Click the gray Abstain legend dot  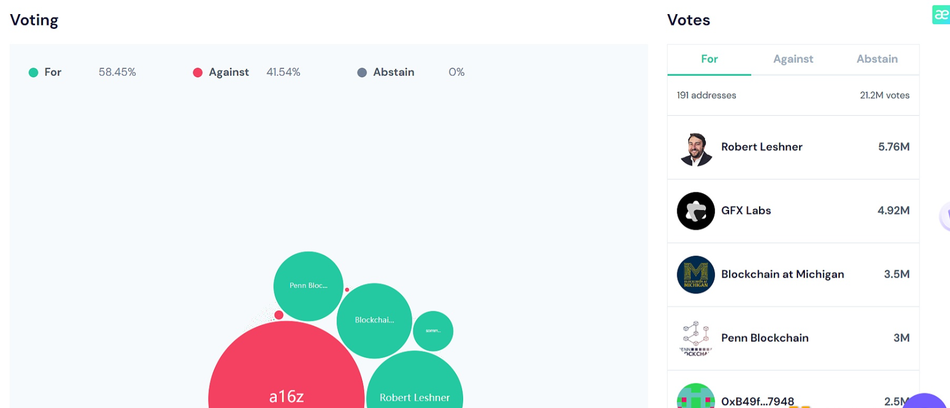pos(362,73)
